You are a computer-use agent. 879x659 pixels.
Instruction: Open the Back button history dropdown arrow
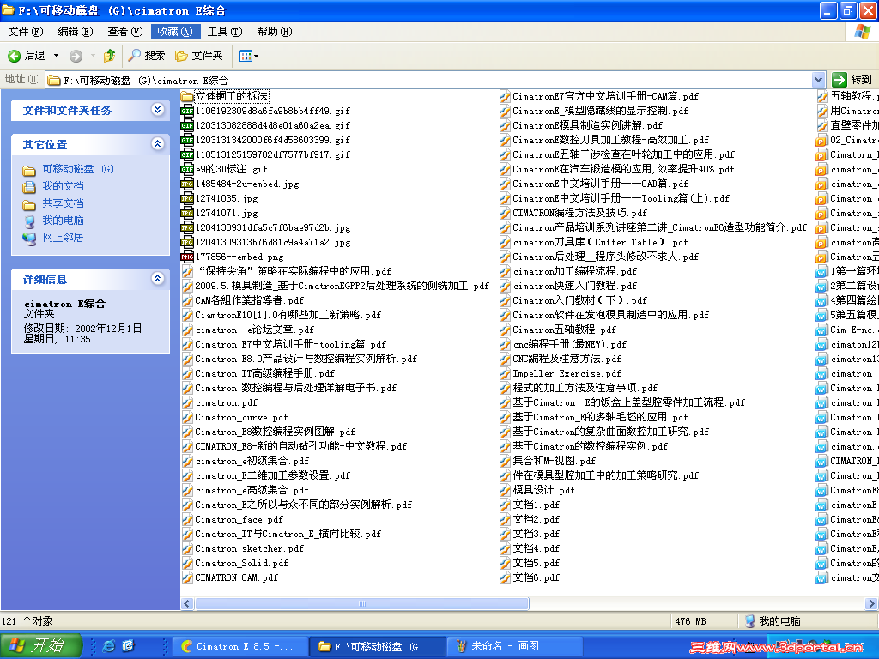[56, 56]
